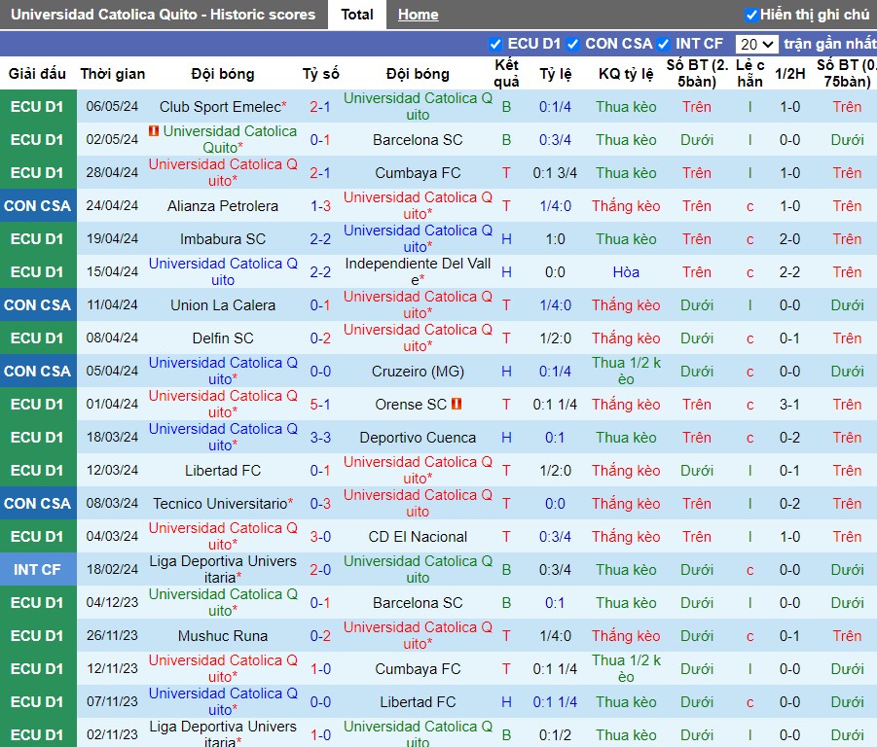
Task: Click the Kết quả column header
Action: tap(506, 73)
